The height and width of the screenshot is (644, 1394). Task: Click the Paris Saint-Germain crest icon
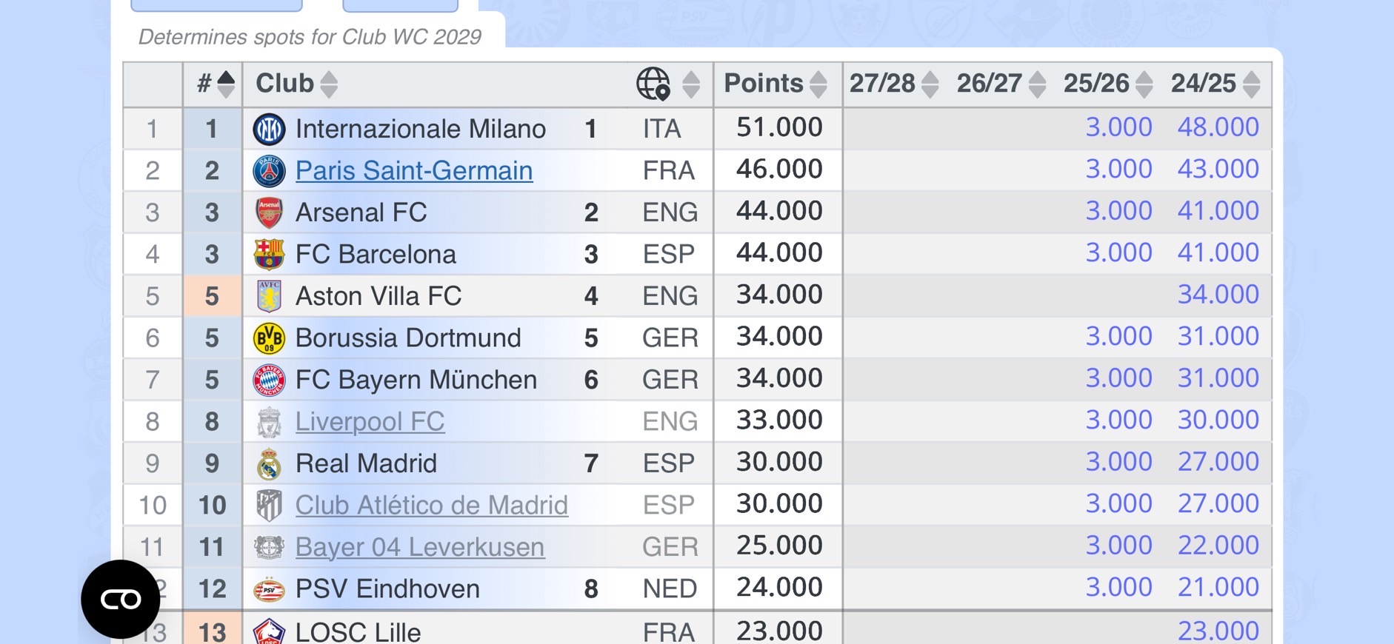pyautogui.click(x=269, y=171)
